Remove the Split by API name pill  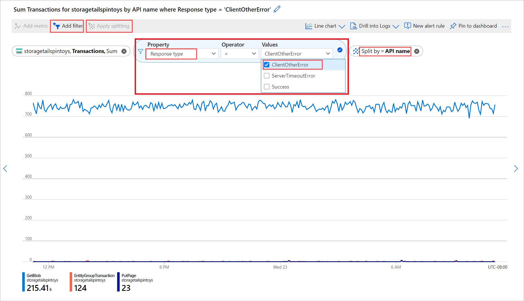point(417,51)
